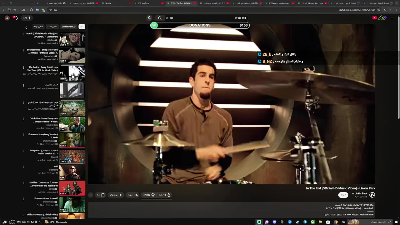Click the search magnifier button
The width and height of the screenshot is (400, 225).
[160, 18]
